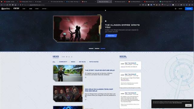Image resolution: width=194 pixels, height=109 pixels.
Task: Open the Eaglemoss retweet social post
Action: [x=130, y=80]
